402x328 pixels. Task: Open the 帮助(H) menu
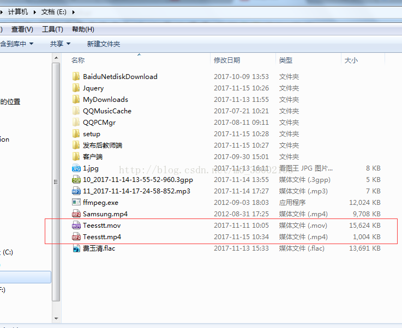(83, 29)
